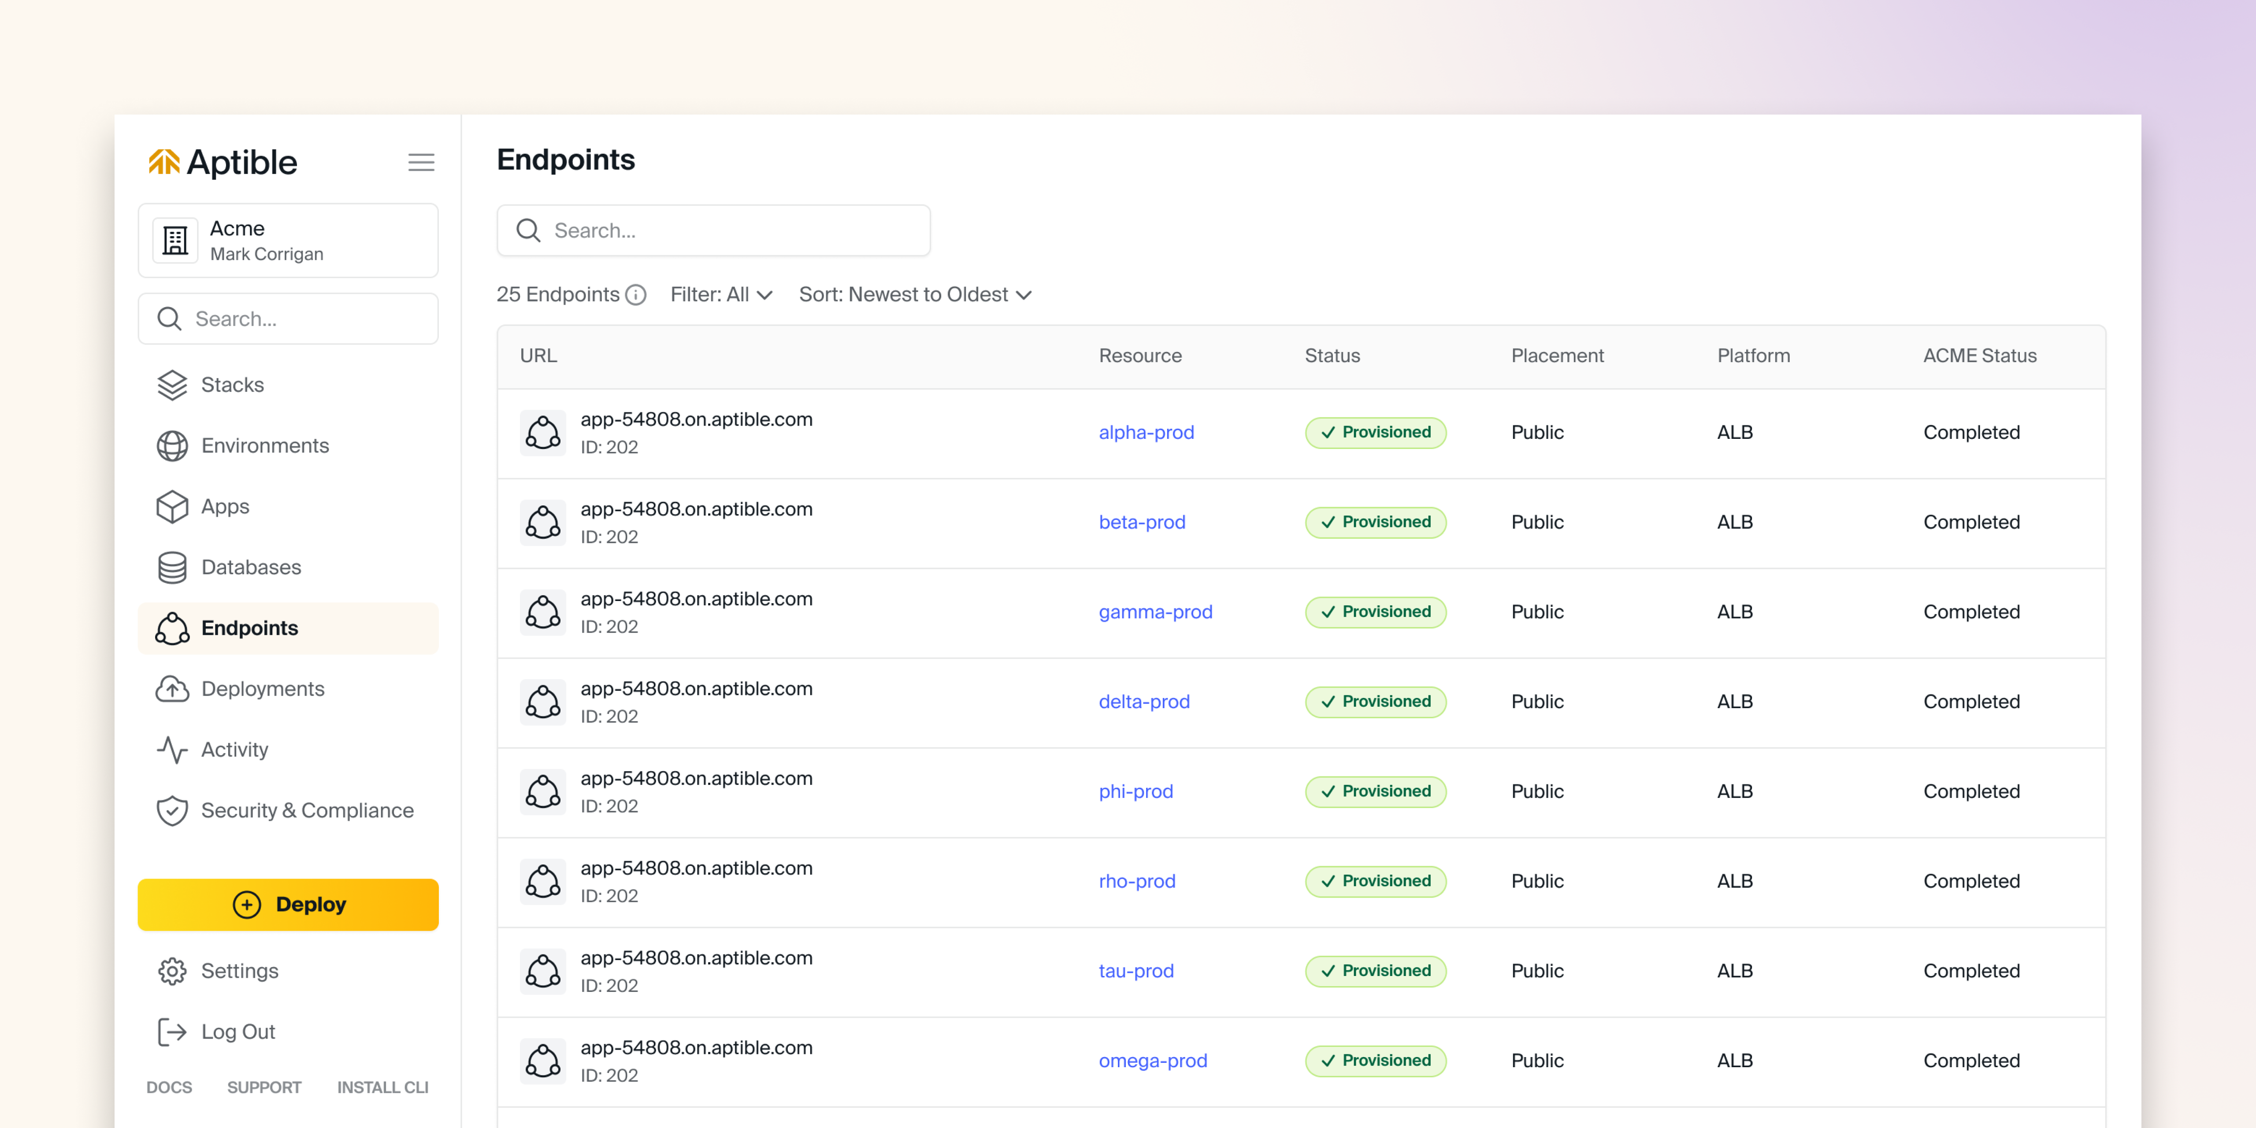
Task: Click endpoint icon in the alpha-prod row
Action: [543, 433]
